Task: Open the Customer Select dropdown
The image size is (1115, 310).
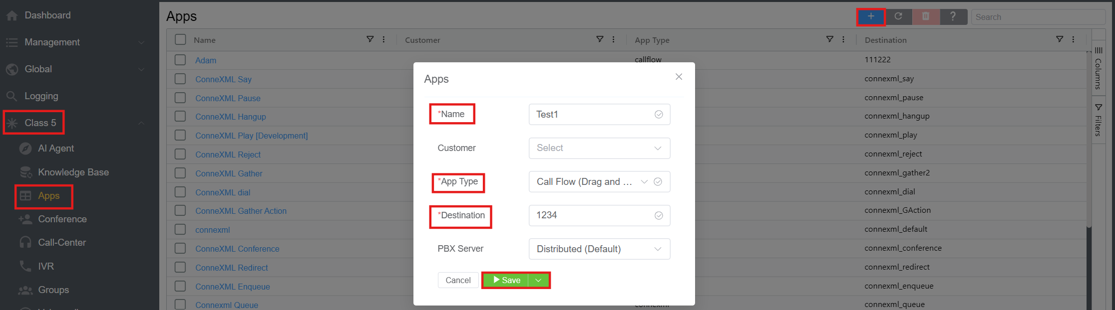Action: click(599, 148)
